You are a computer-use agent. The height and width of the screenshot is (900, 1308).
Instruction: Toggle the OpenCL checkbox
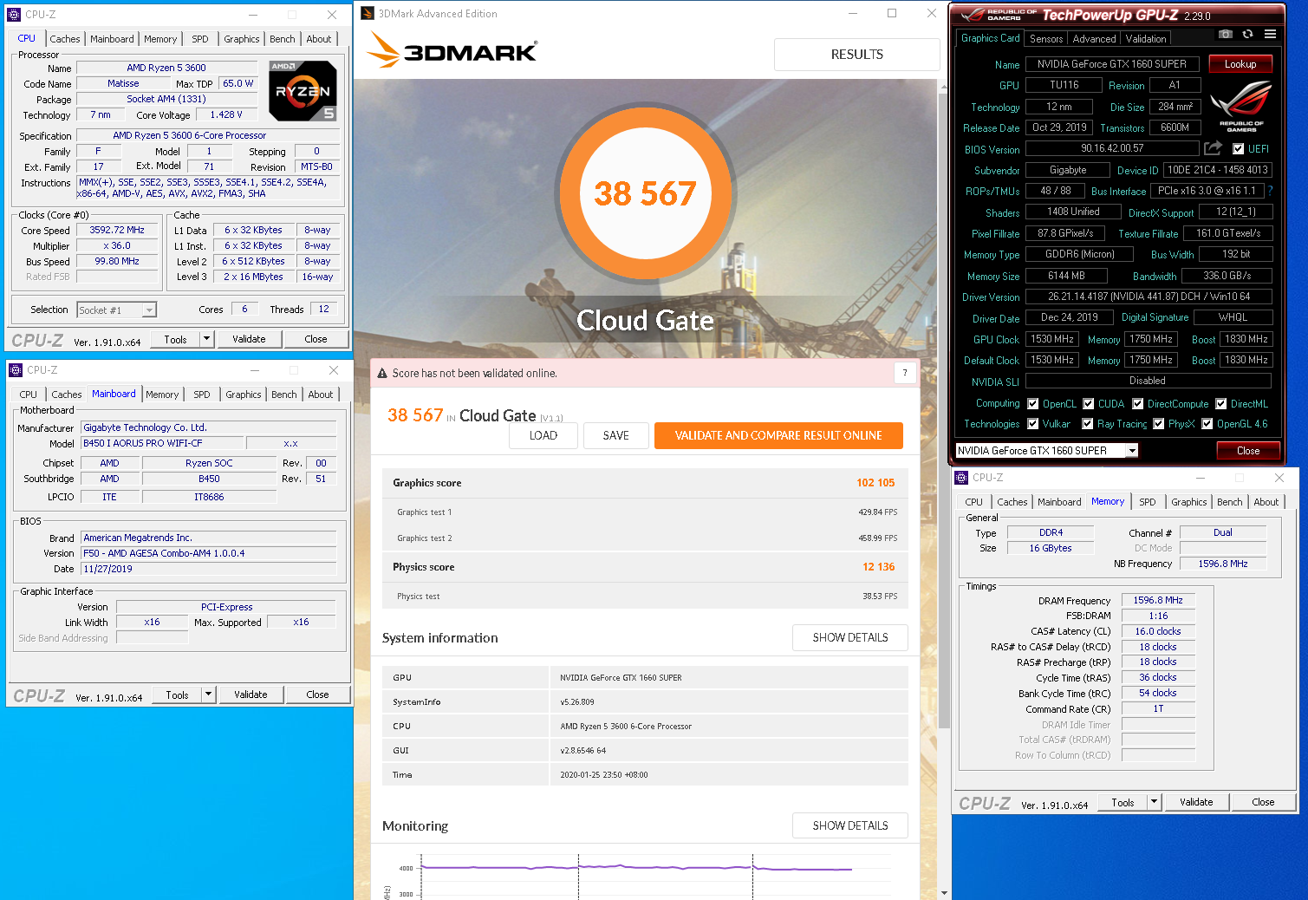1032,404
